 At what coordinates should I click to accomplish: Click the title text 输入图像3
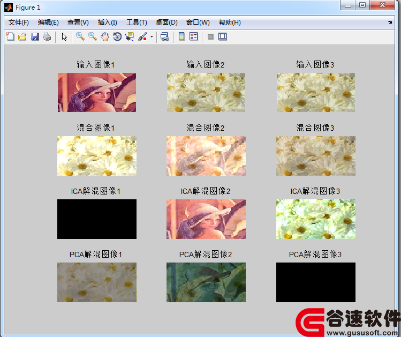tap(315, 64)
